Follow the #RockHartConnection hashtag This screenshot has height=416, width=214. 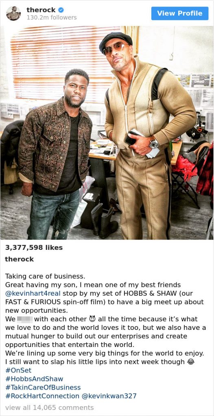click(42, 396)
